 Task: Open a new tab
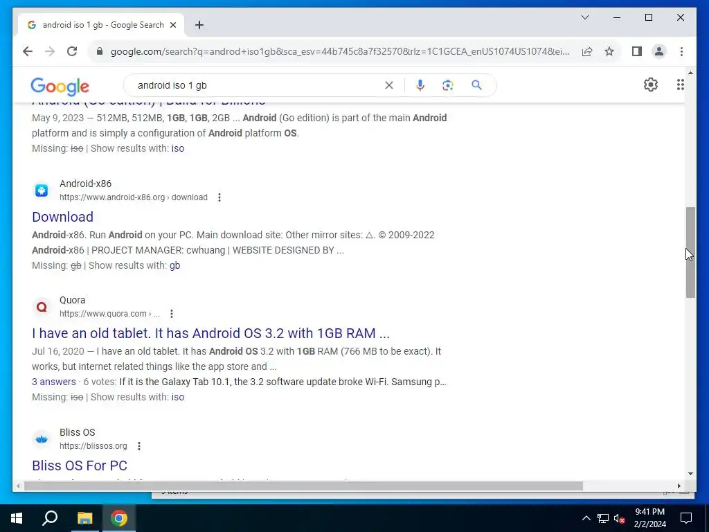[x=199, y=25]
